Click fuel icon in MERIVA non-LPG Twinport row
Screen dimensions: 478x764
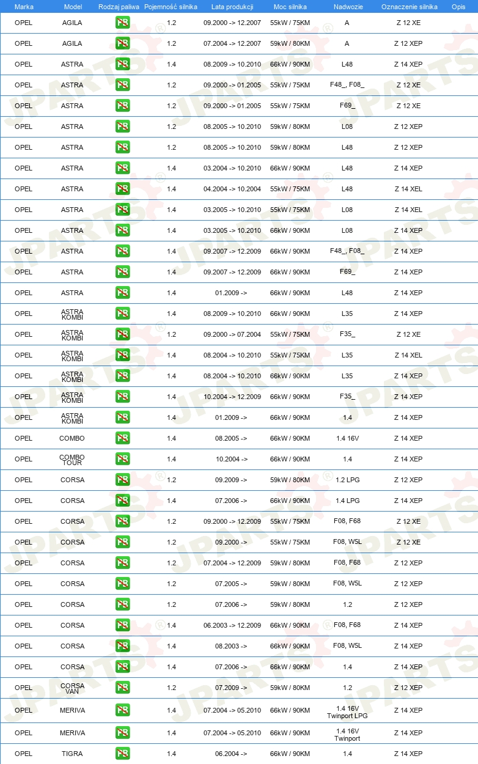(x=122, y=733)
